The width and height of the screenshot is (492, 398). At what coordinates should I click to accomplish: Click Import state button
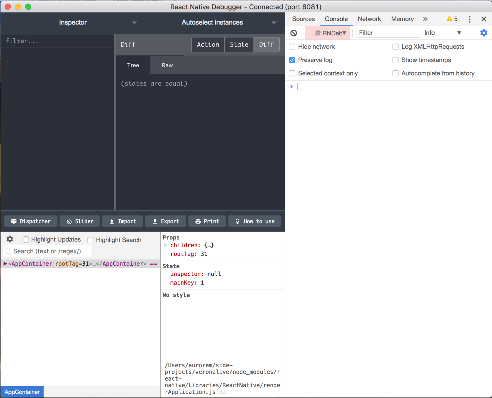(x=122, y=221)
